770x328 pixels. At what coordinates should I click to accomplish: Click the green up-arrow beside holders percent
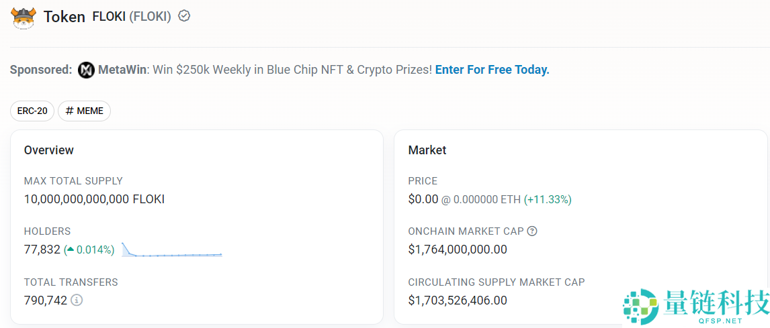[70, 250]
